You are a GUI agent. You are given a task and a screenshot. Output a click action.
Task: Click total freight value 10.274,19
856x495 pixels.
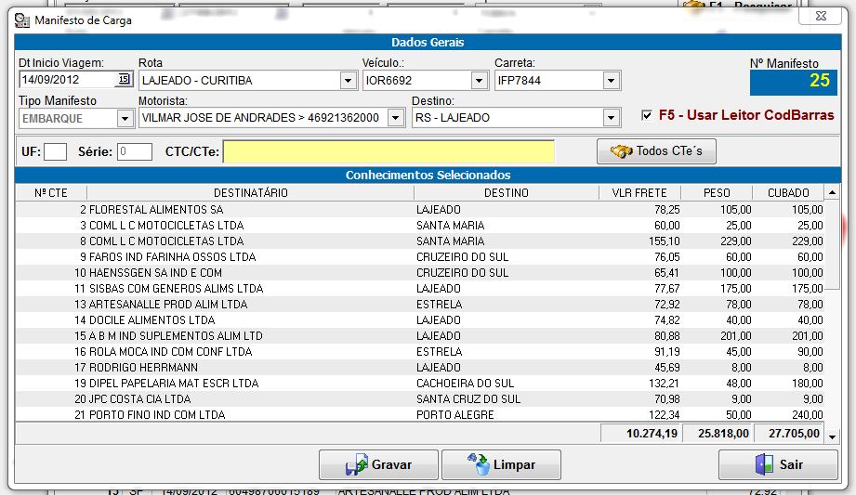coord(652,434)
